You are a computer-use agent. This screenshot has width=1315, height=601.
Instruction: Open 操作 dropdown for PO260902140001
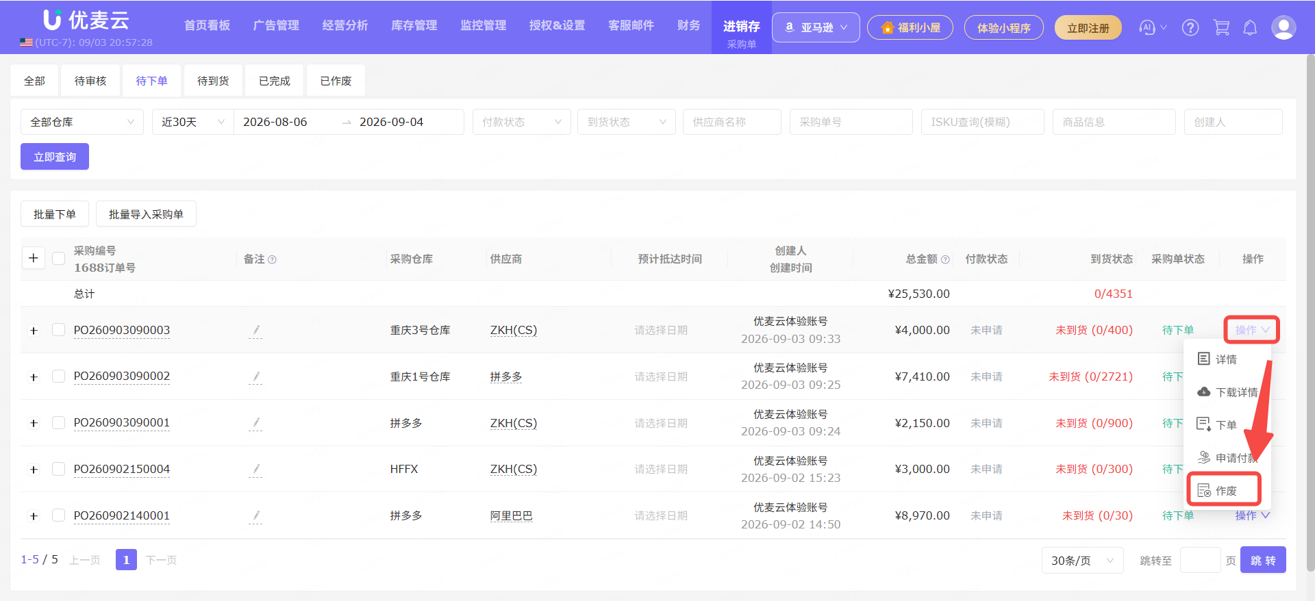coord(1252,515)
